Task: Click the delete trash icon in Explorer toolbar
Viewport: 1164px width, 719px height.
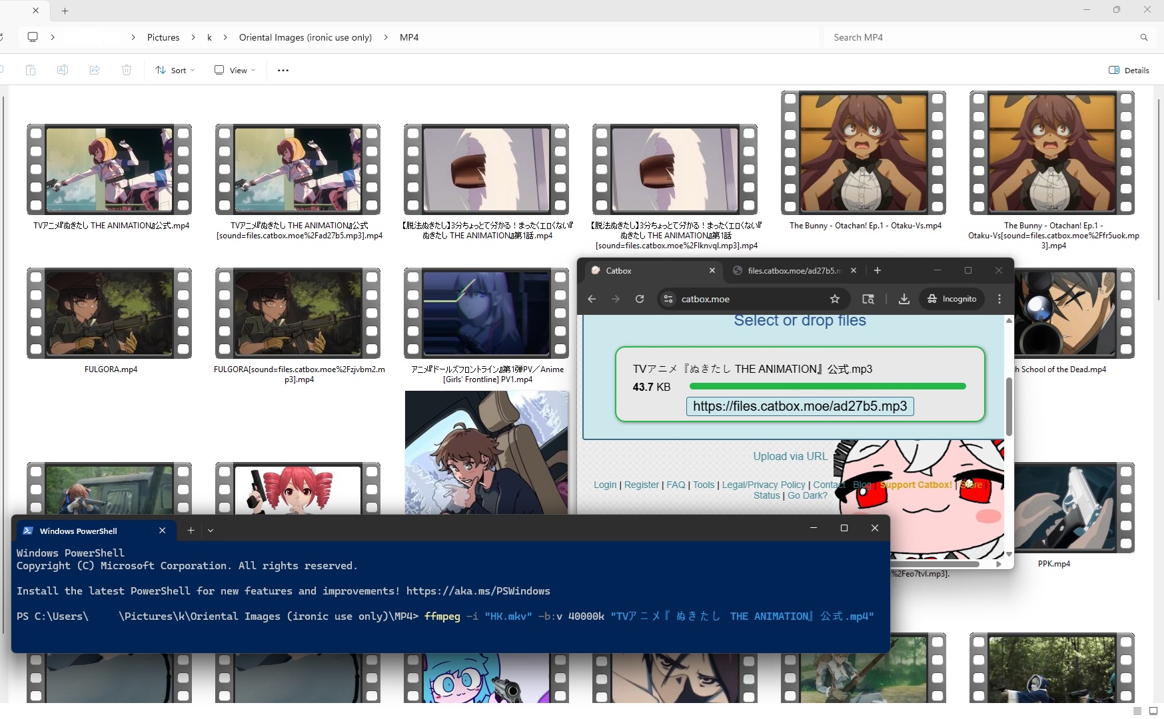Action: 127,70
